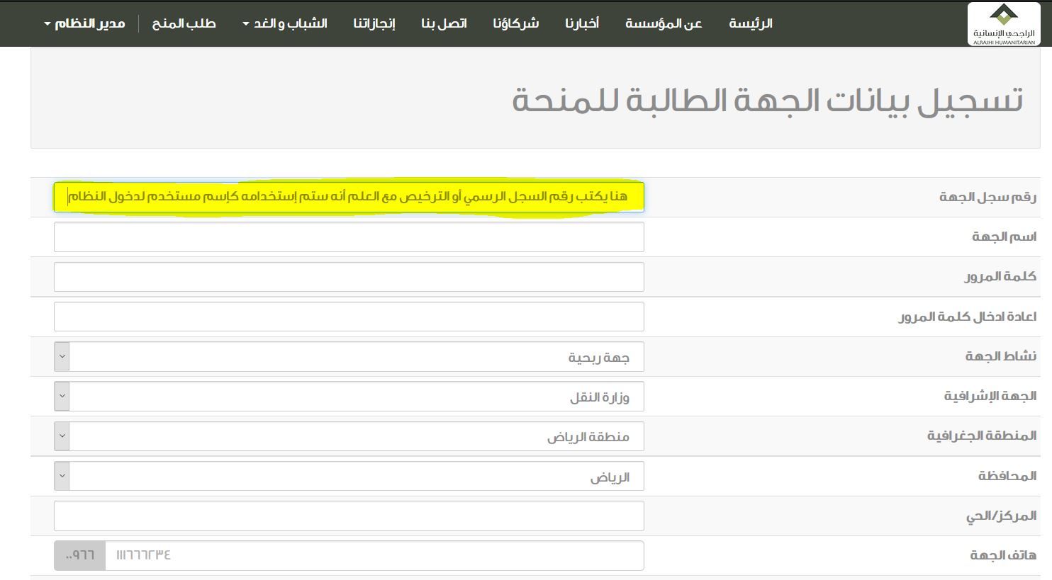Click the اتصل بنا contact link
1052x580 pixels.
click(444, 23)
